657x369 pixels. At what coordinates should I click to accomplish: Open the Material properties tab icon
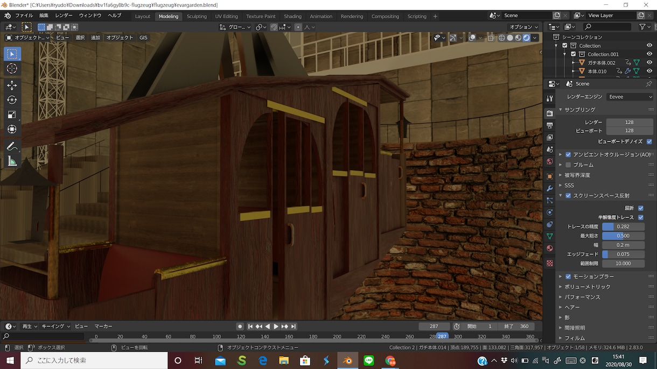coord(549,249)
